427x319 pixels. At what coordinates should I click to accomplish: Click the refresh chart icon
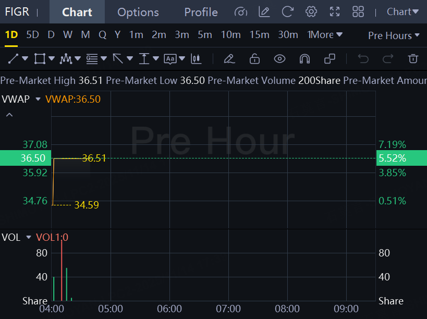(288, 12)
